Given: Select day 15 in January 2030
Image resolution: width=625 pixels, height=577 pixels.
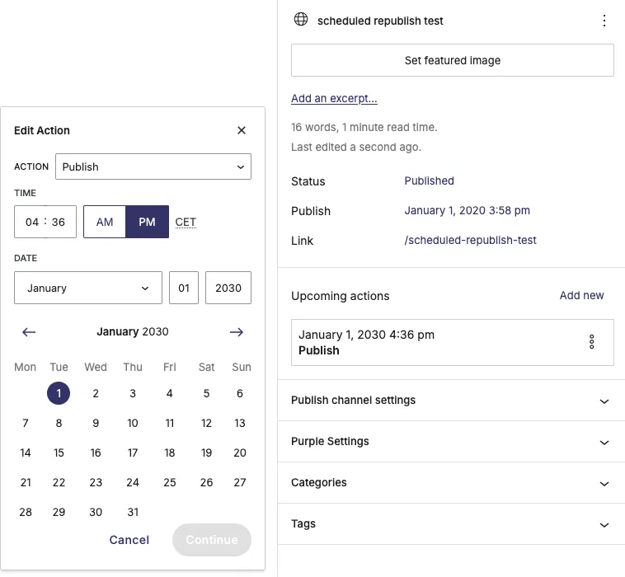Looking at the screenshot, I should [59, 453].
